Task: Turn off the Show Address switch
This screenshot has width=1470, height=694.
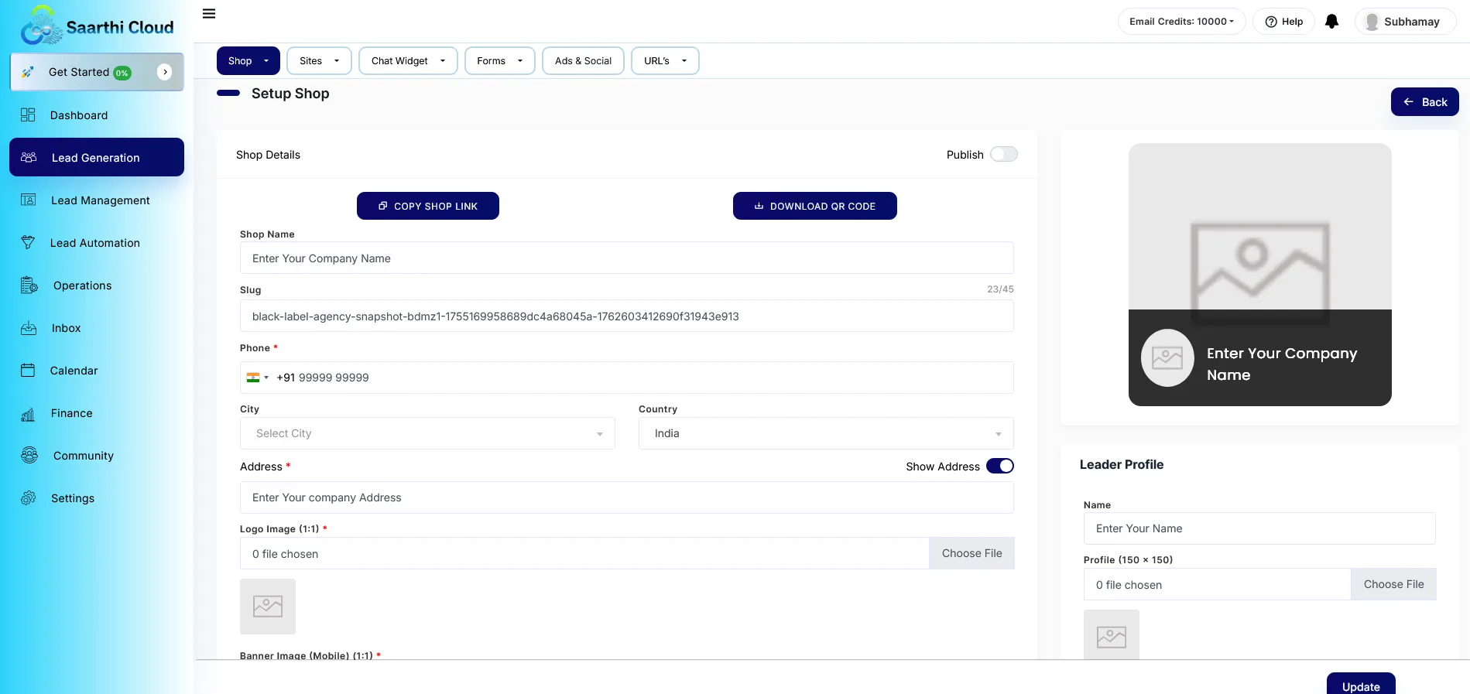Action: pyautogui.click(x=999, y=467)
